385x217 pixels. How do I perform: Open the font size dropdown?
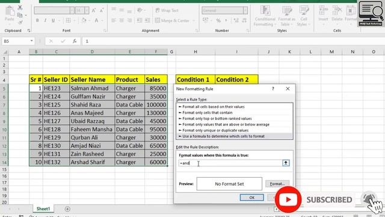point(87,10)
